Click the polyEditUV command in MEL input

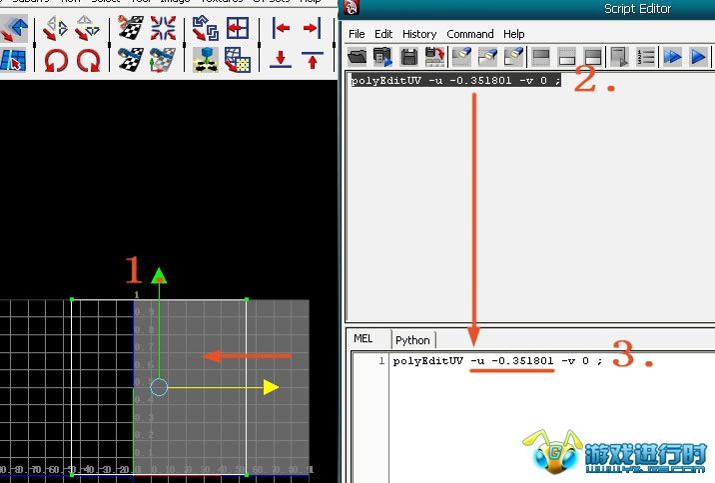coord(497,361)
